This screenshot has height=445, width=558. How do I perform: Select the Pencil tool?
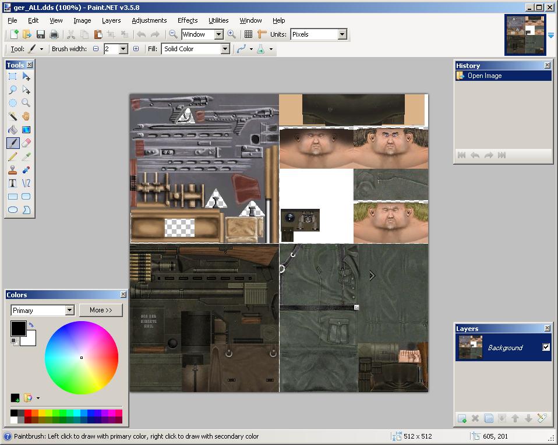12,156
